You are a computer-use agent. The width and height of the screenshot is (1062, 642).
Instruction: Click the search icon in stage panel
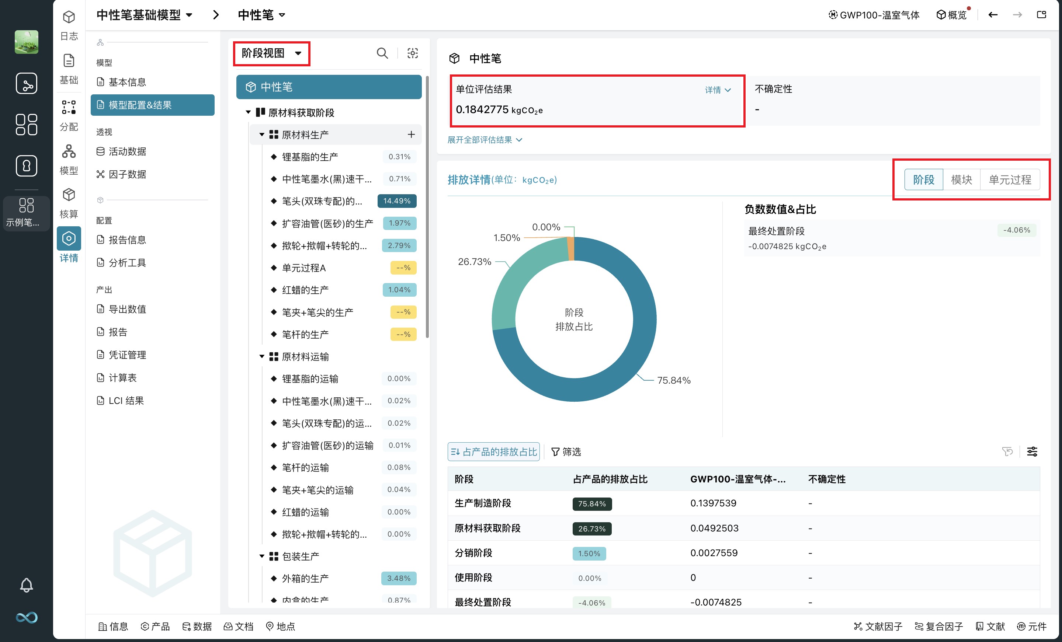pos(382,53)
